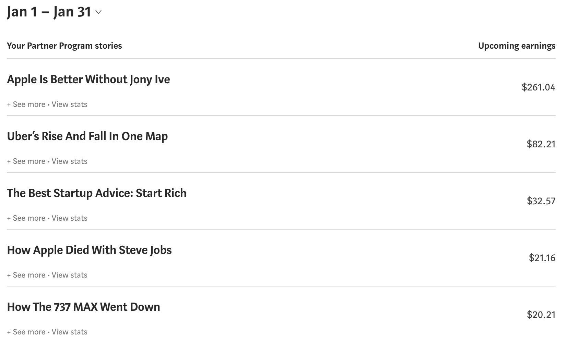View stats for Apple Is Better Without Jony Ive
This screenshot has height=342, width=568.
(70, 105)
